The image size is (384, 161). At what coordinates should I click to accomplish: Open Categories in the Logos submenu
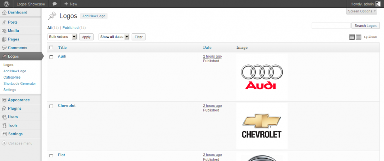coord(12,77)
